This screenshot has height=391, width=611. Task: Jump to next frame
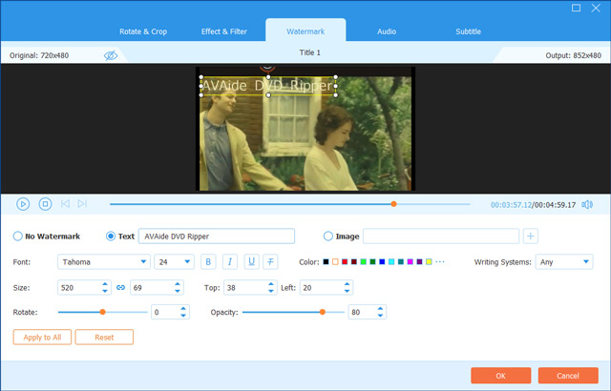pyautogui.click(x=82, y=203)
